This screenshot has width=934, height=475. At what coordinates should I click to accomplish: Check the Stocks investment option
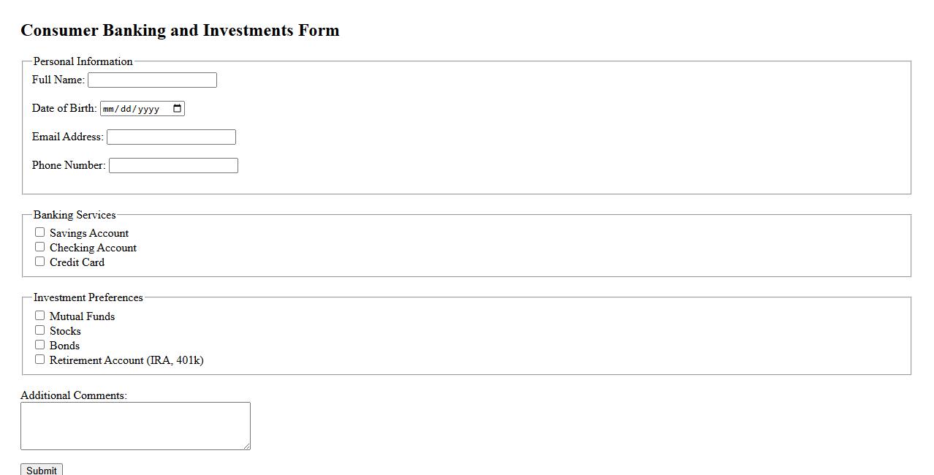click(x=40, y=330)
